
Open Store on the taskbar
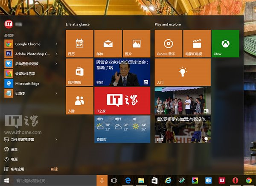(154, 180)
